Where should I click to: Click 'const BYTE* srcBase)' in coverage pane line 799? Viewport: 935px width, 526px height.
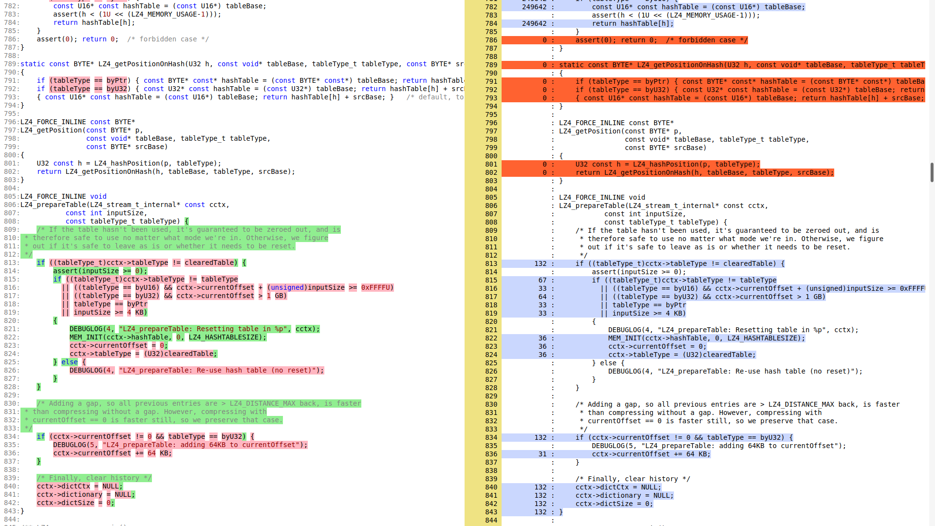point(666,148)
